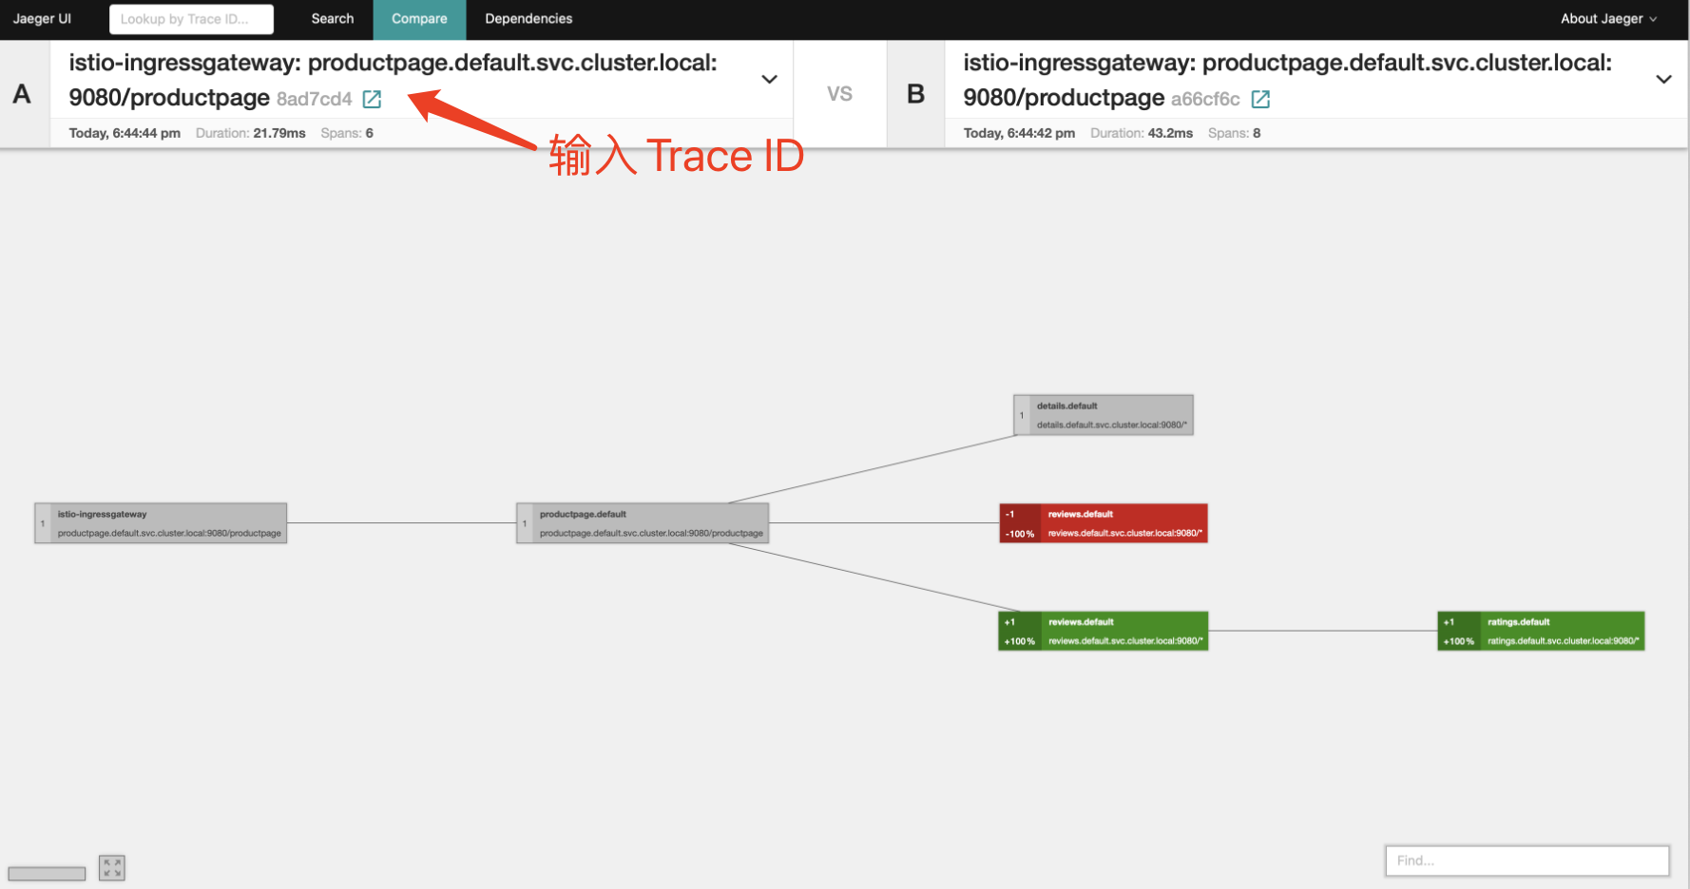The image size is (1690, 889).
Task: Open trace B in a new window
Action: coord(1260,99)
